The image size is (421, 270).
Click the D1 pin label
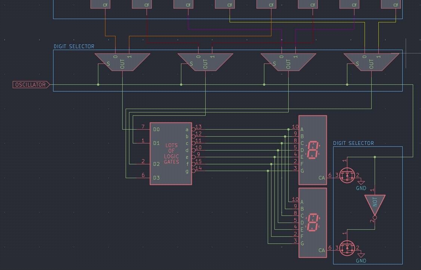tap(157, 143)
